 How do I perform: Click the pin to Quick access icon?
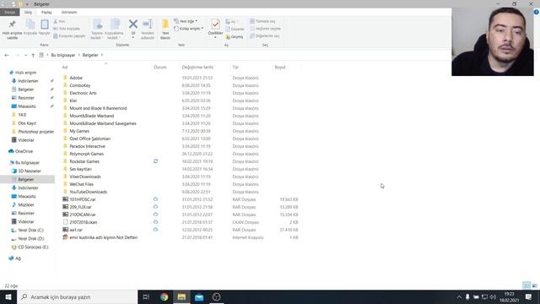coord(13,24)
